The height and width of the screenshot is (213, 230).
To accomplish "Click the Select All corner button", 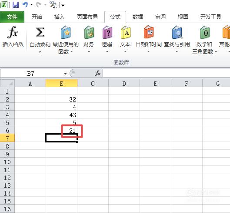I will point(7,83).
